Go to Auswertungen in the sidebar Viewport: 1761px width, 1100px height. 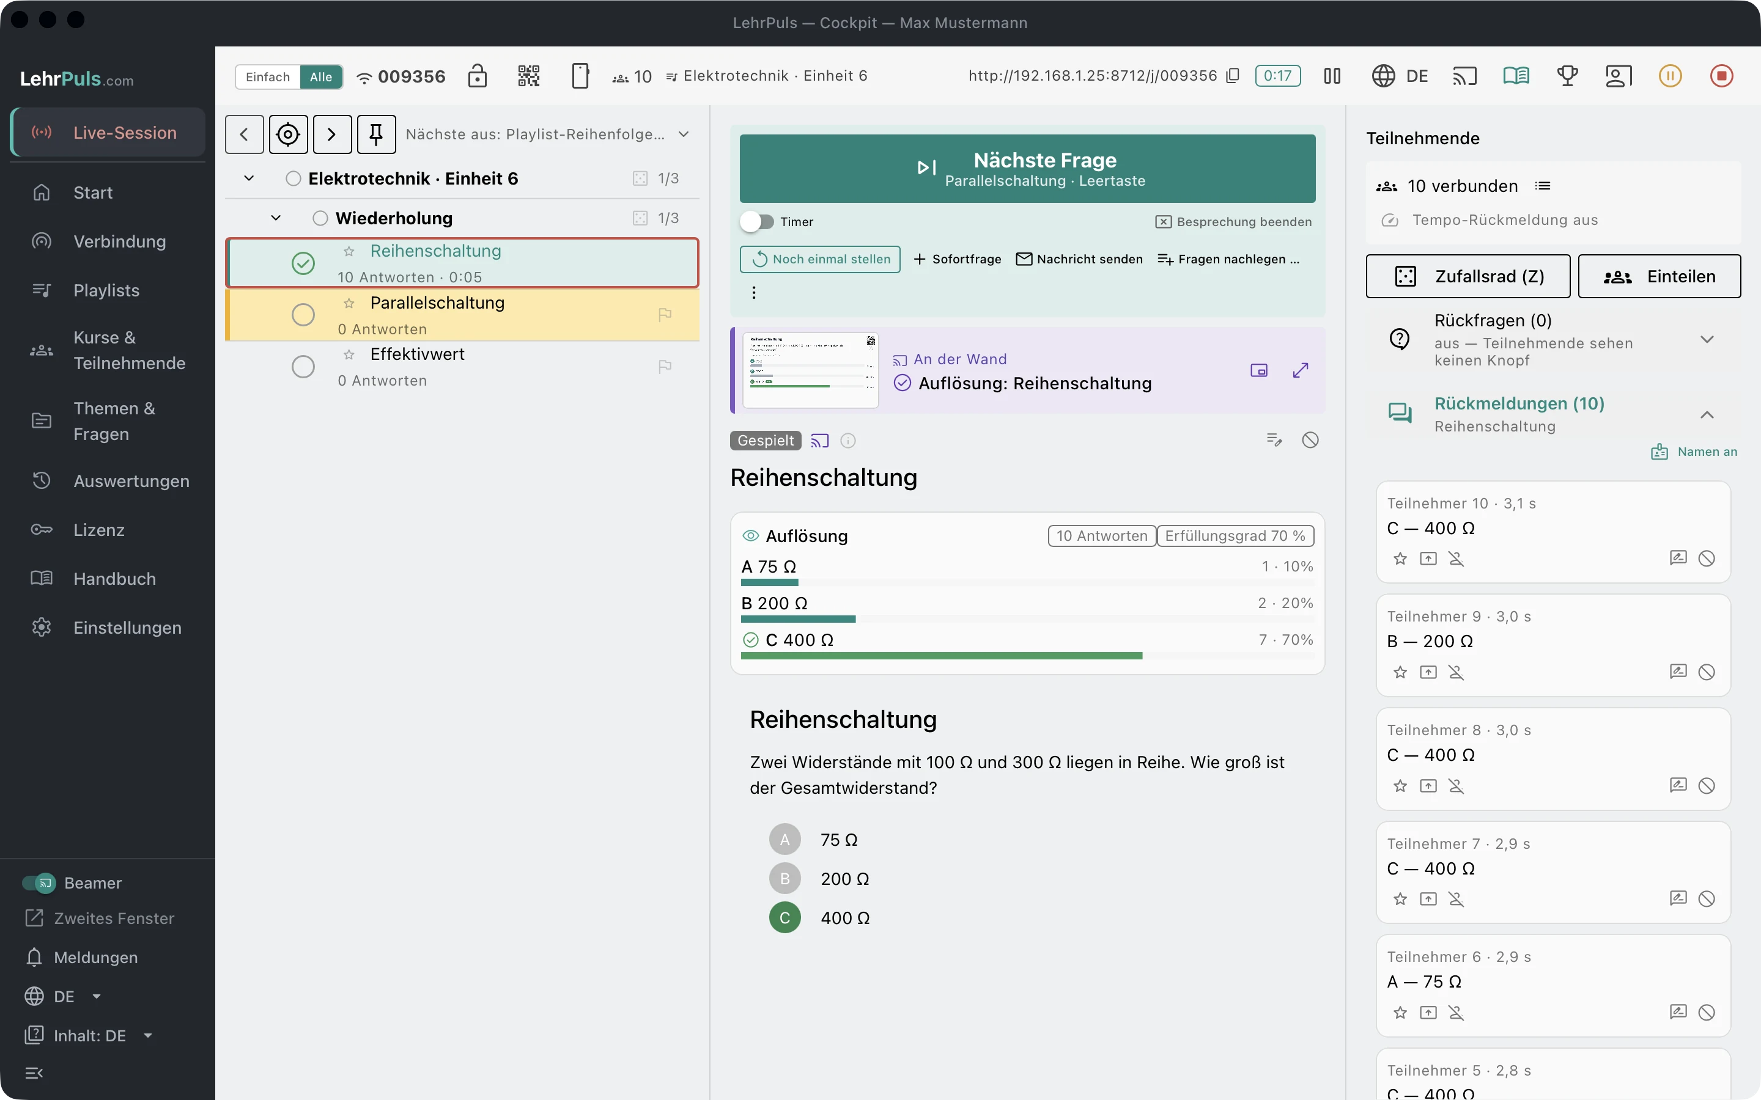point(108,481)
